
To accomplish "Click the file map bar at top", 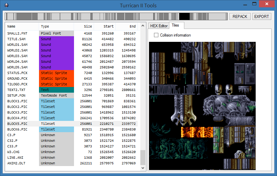I will click(116, 17).
